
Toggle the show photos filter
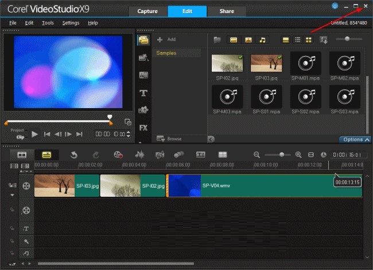click(x=248, y=40)
